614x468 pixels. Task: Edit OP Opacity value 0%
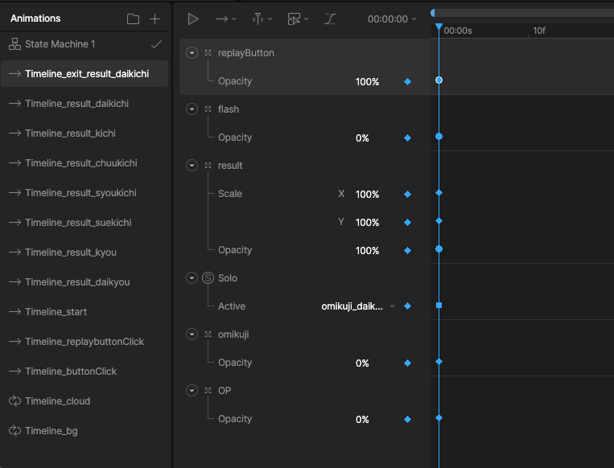(362, 420)
